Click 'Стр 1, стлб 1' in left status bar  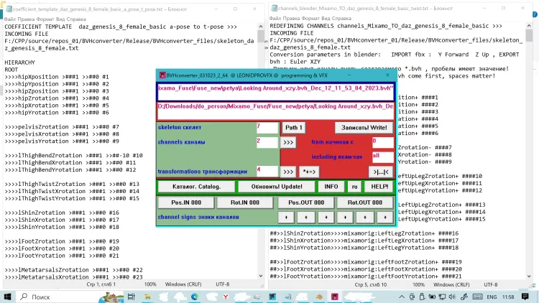101,284
